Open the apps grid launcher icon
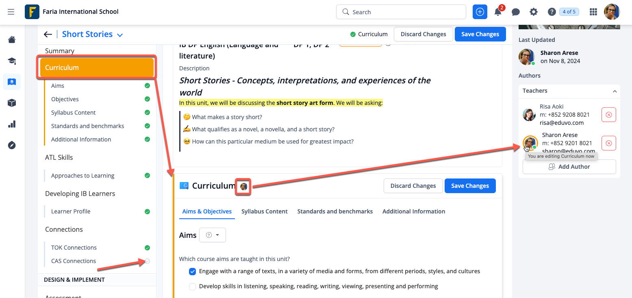This screenshot has height=298, width=632. 593,12
